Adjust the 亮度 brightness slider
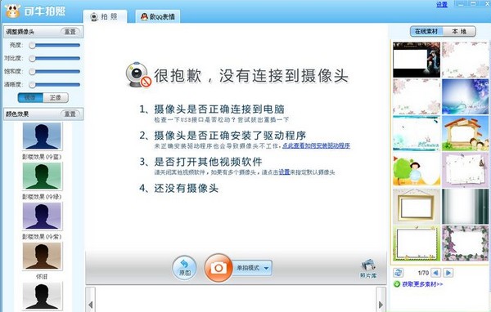 [55, 46]
